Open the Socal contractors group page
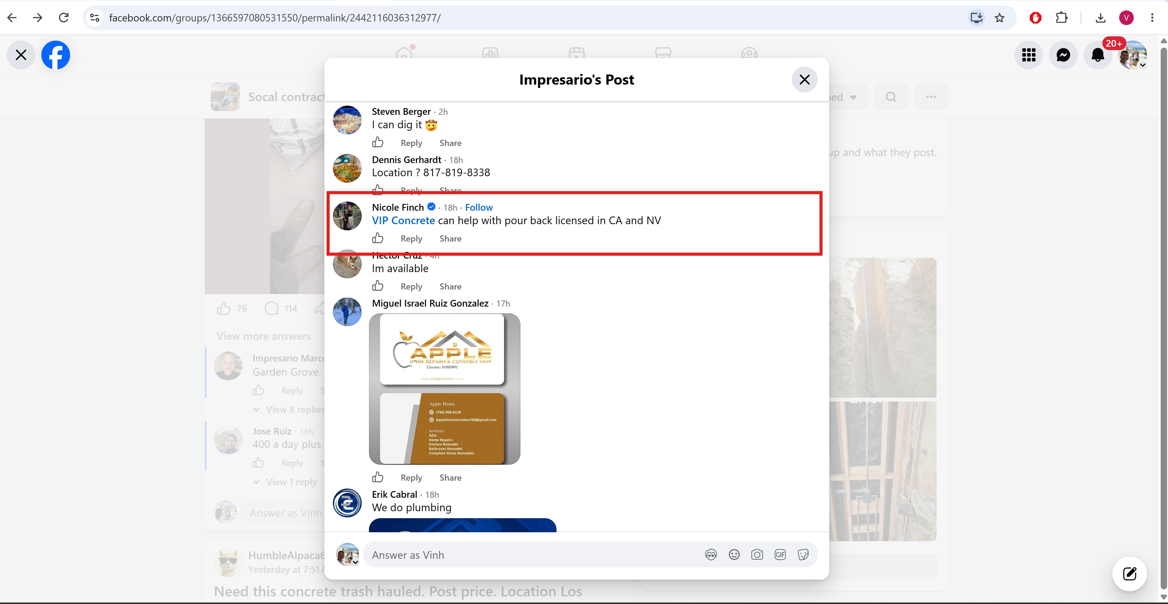The image size is (1168, 604). tap(286, 96)
